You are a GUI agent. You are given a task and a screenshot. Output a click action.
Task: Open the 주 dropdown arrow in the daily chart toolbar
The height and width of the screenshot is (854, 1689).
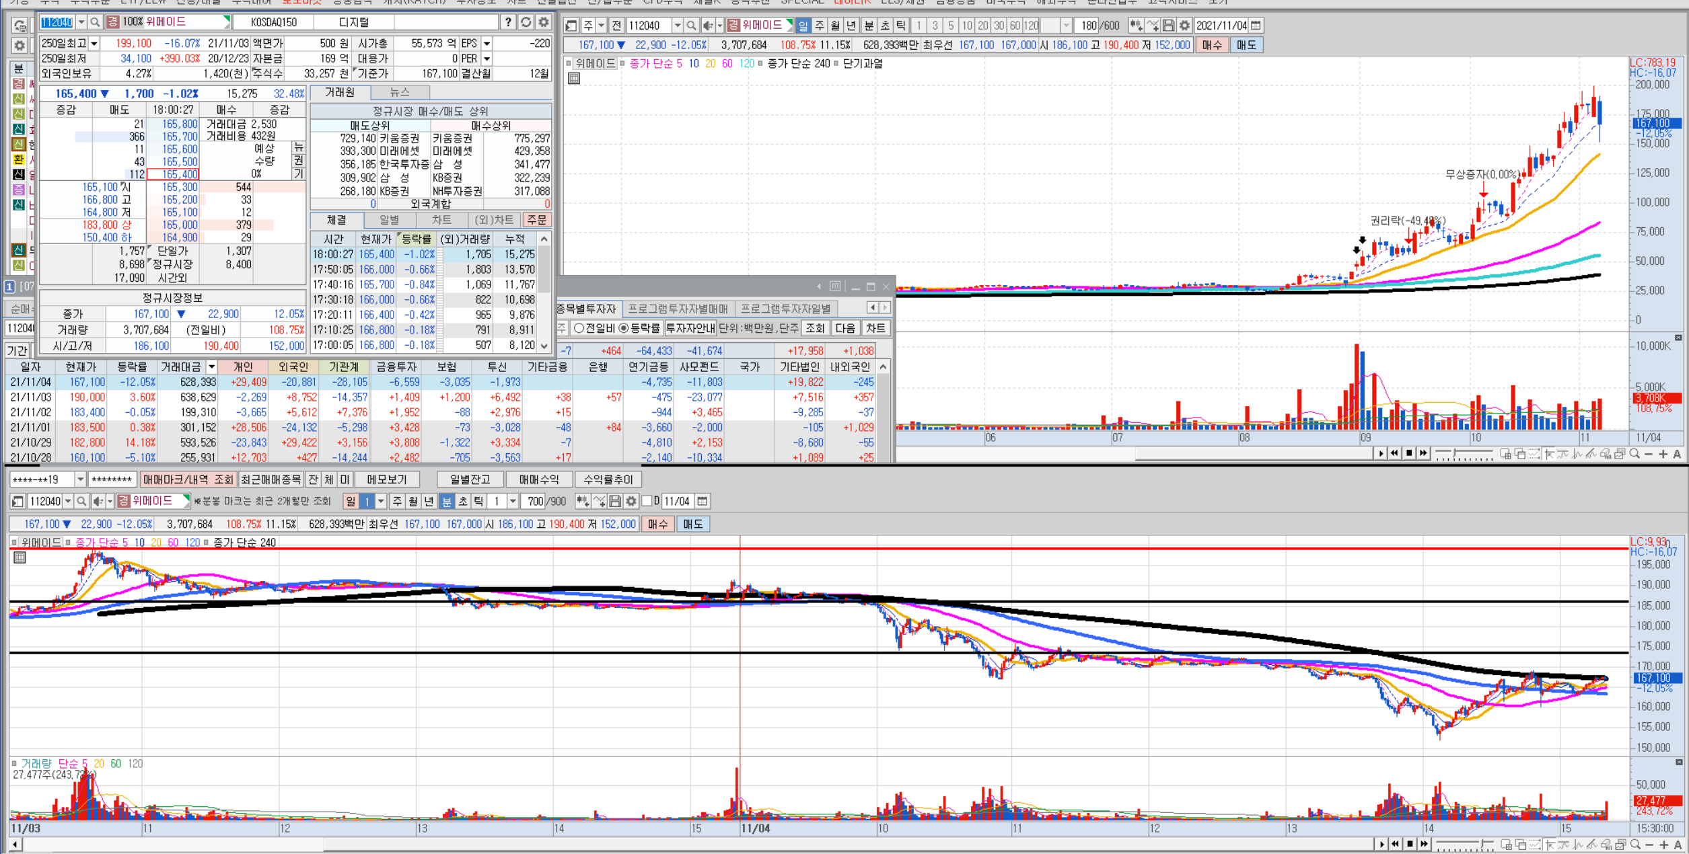(602, 26)
